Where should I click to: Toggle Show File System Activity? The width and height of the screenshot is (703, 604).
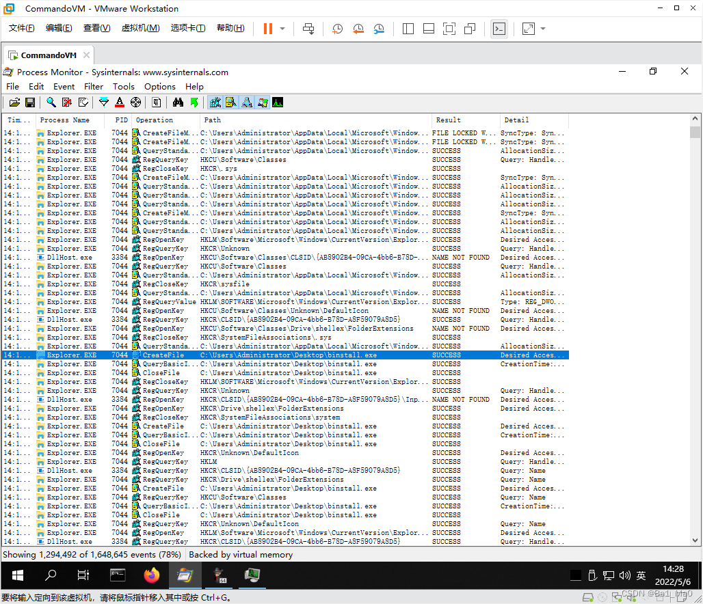231,102
